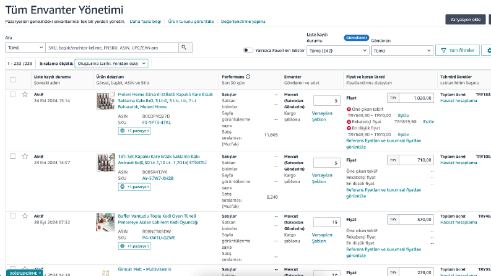Open Buffer Vantuzlu cat tunnel thumbnail

click(105, 222)
